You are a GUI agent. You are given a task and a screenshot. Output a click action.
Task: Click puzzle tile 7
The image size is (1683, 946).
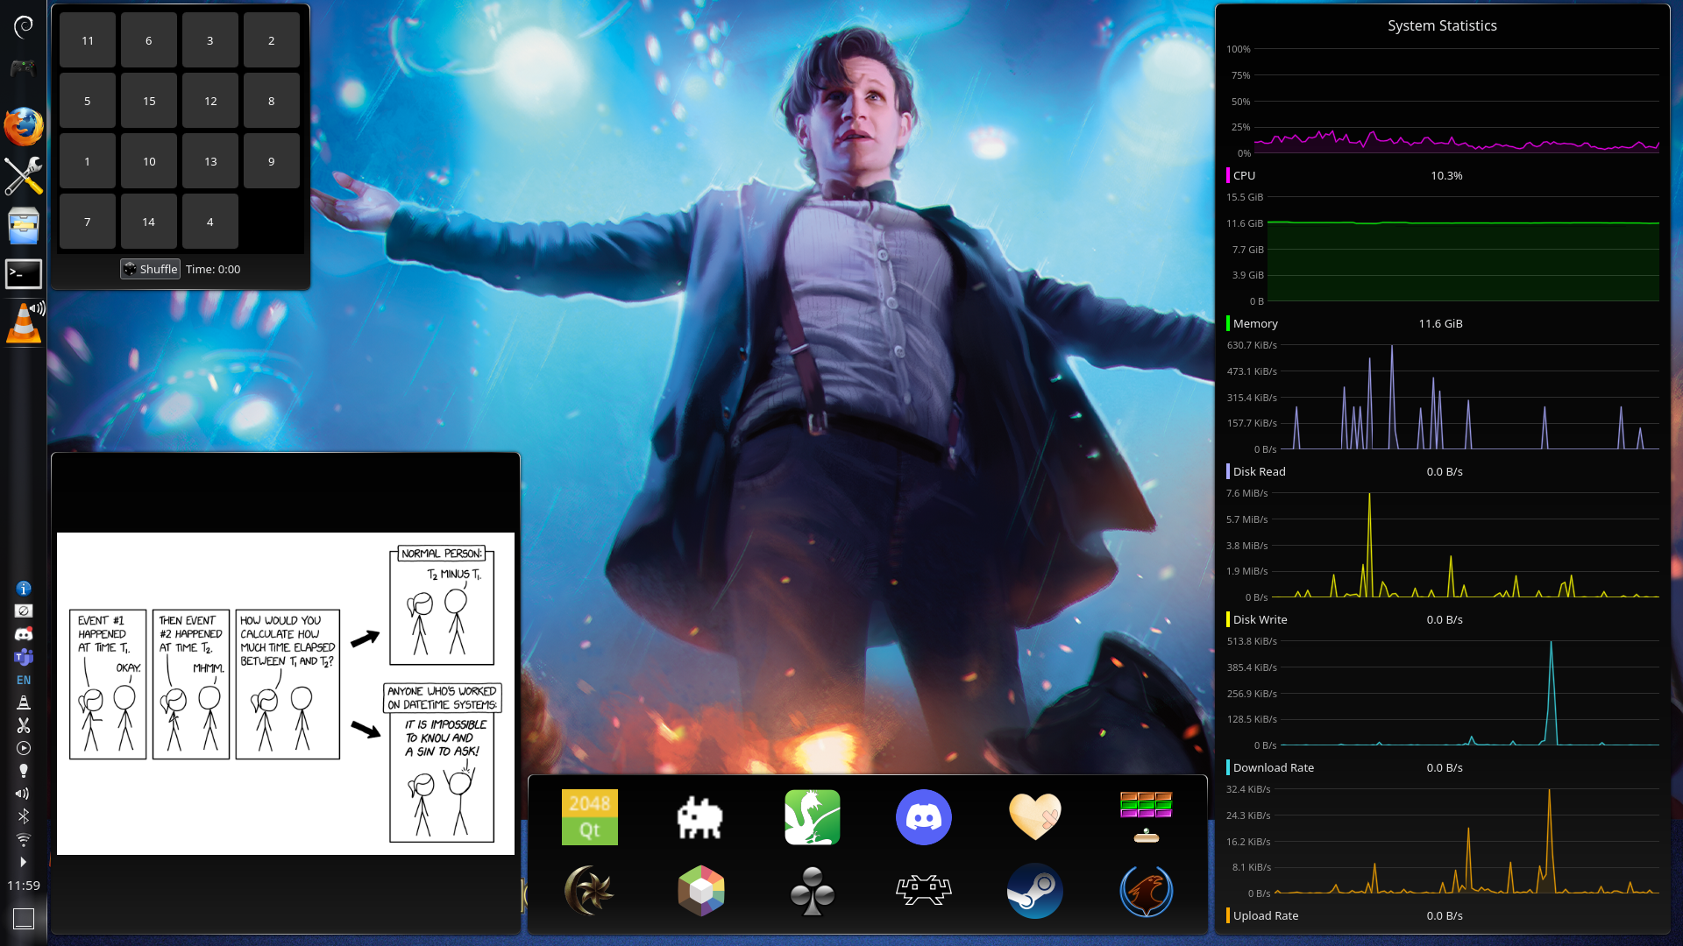(x=88, y=222)
